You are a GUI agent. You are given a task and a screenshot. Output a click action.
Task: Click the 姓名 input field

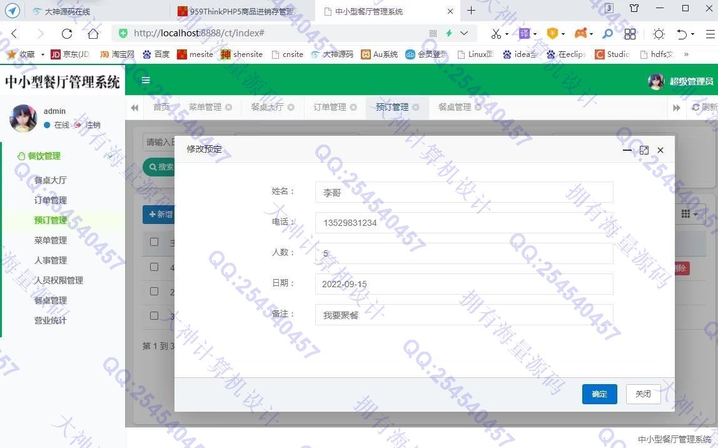[464, 192]
